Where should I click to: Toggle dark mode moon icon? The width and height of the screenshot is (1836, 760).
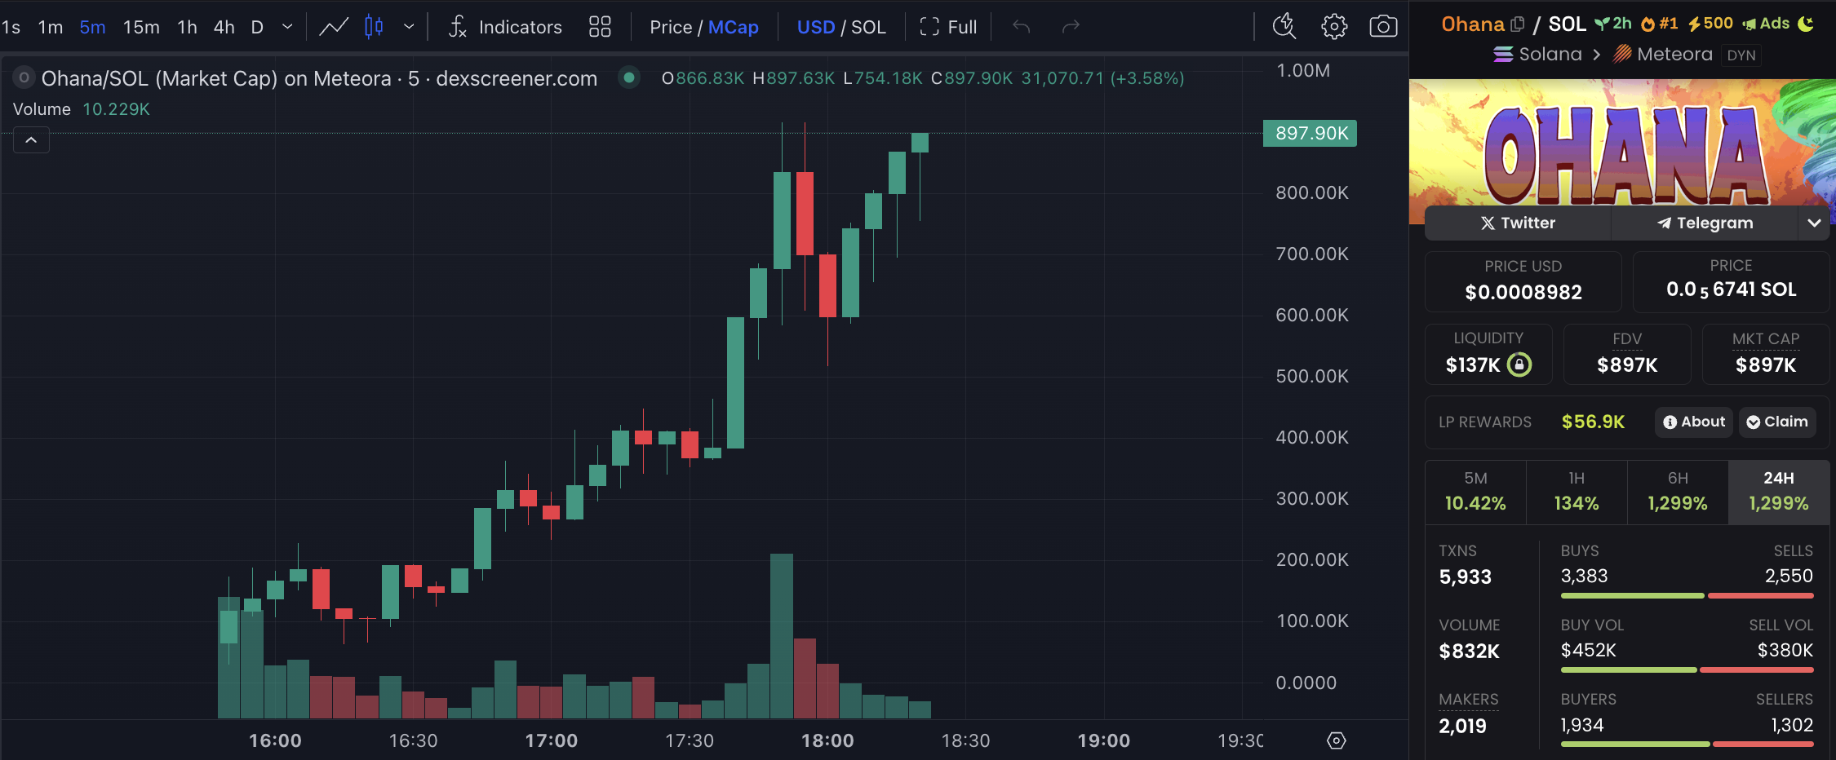1807,24
